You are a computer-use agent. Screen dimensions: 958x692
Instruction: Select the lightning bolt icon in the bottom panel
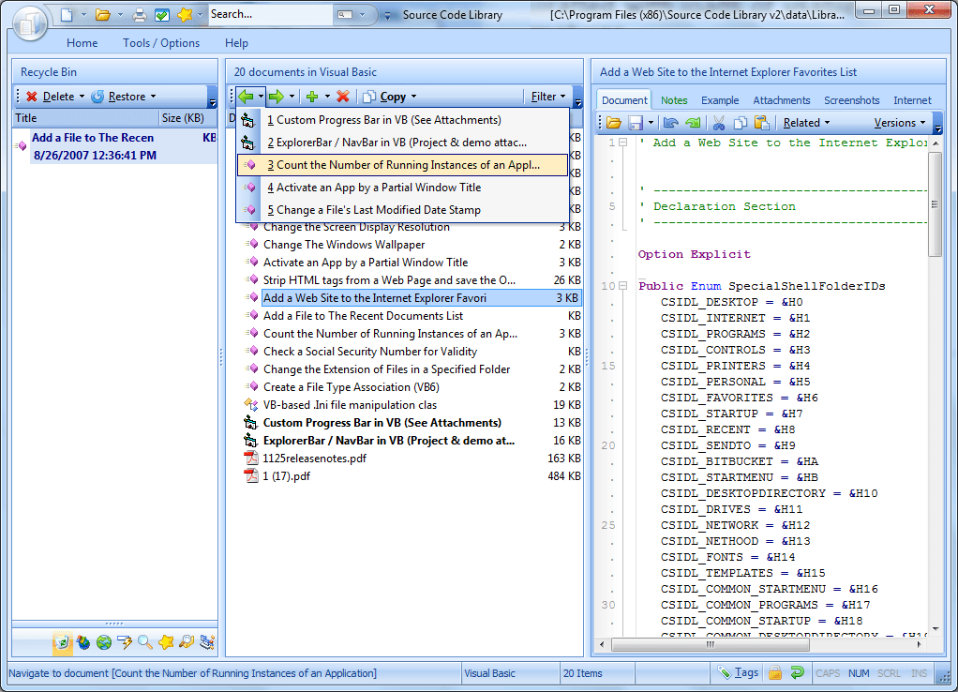pyautogui.click(x=125, y=643)
